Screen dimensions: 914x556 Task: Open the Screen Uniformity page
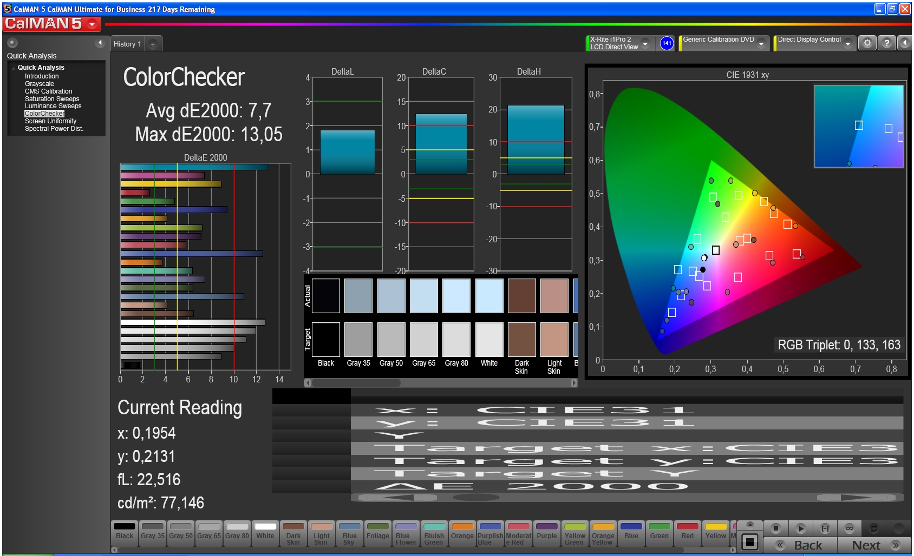point(50,121)
